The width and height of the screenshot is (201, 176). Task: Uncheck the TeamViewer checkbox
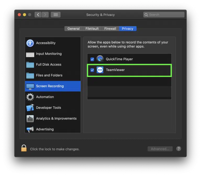click(92, 70)
